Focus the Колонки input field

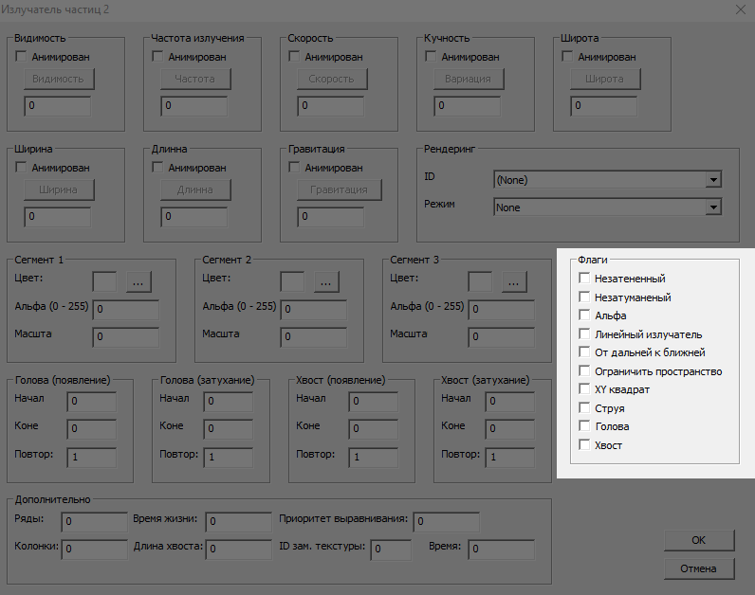click(95, 550)
